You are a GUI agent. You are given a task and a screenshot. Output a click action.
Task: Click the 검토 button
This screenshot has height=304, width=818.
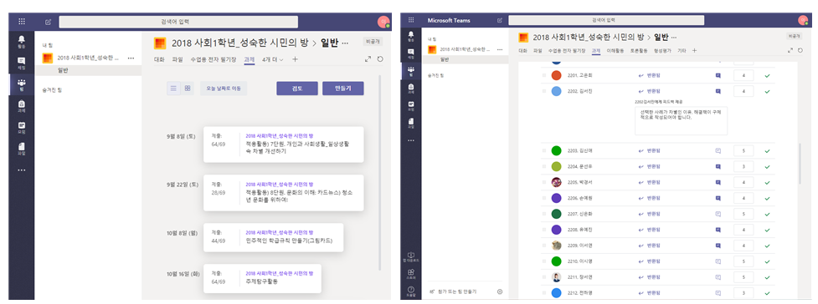297,89
